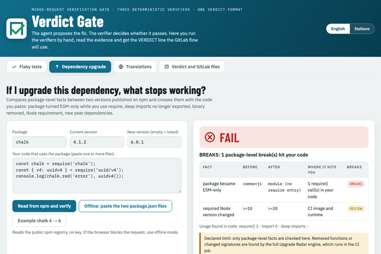Click the 'CI image and runtime' cell
The image size is (381, 254).
(320, 212)
